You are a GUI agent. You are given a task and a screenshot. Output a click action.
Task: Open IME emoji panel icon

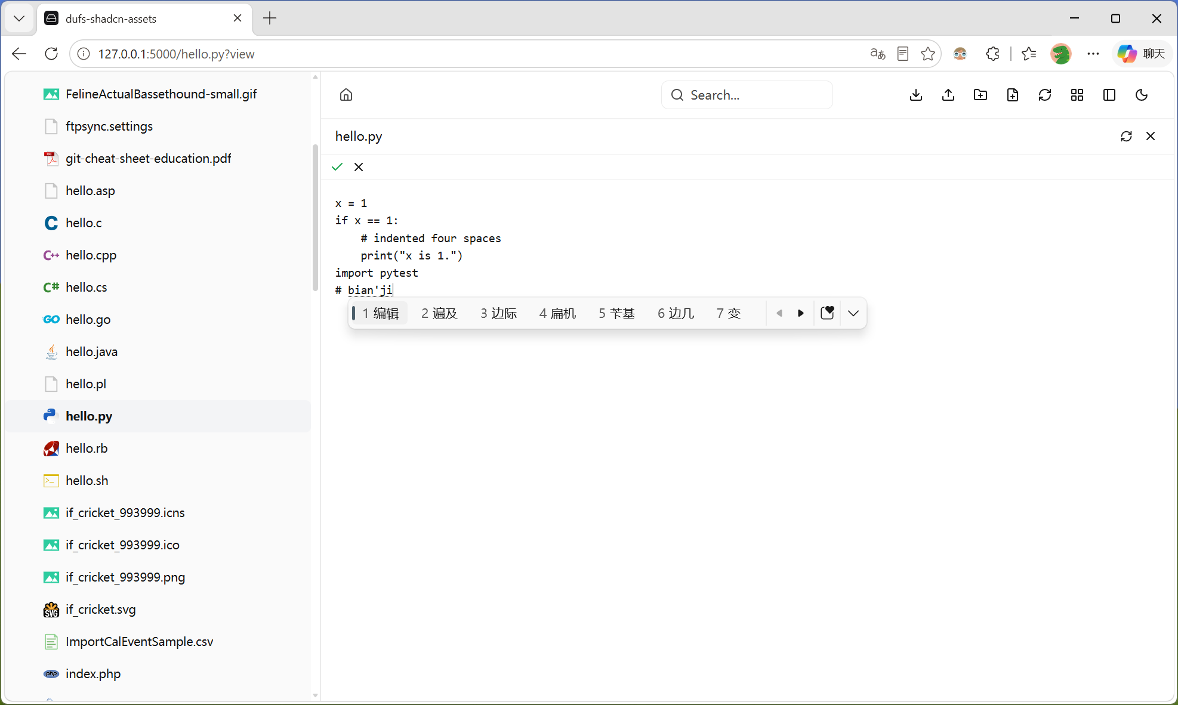click(x=827, y=313)
